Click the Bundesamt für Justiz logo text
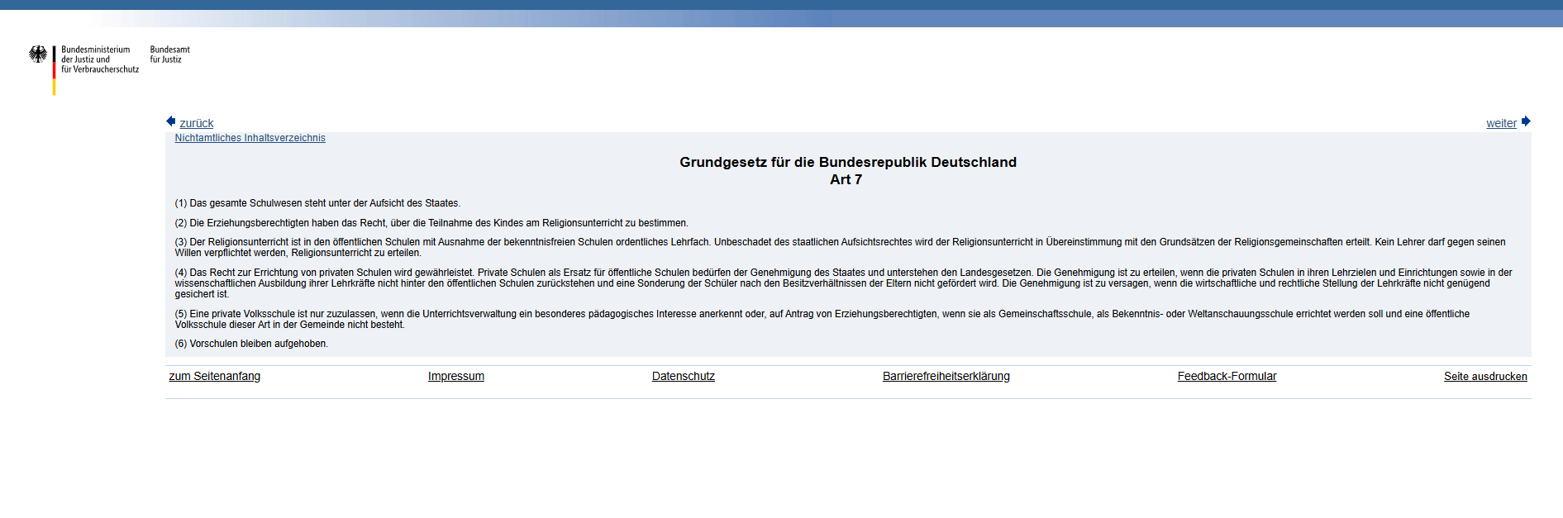 point(169,55)
